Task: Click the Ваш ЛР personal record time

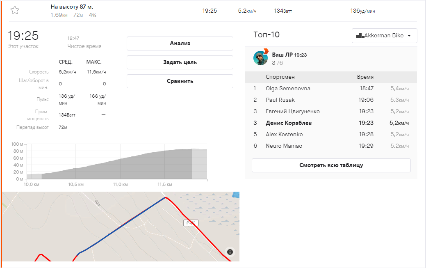Action: (x=301, y=55)
